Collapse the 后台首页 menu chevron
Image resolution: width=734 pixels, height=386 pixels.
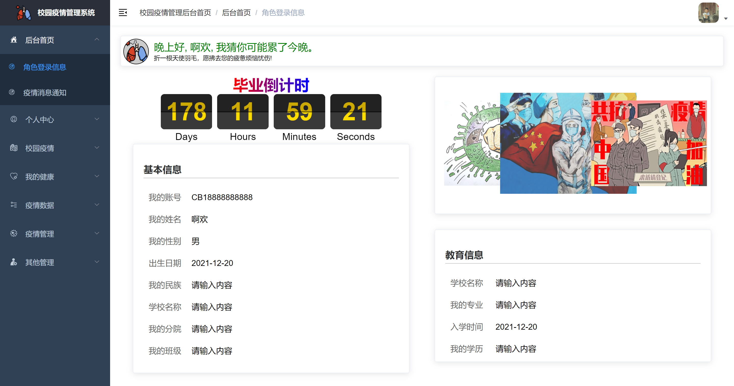tap(97, 39)
